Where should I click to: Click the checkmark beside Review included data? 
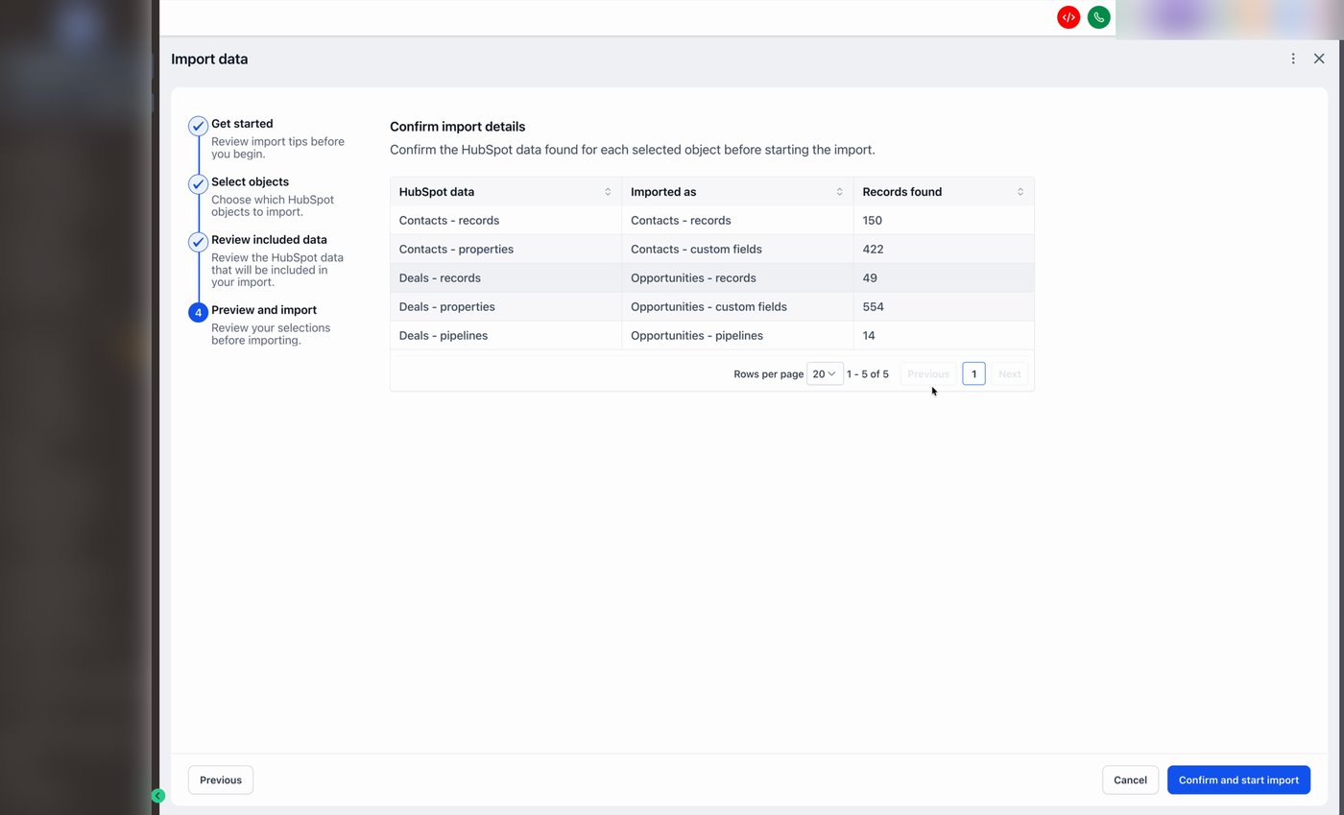198,242
